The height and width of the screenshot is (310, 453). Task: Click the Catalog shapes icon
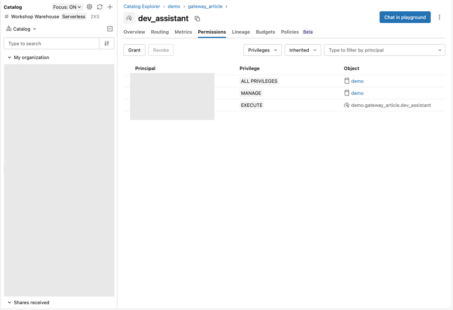(x=9, y=29)
